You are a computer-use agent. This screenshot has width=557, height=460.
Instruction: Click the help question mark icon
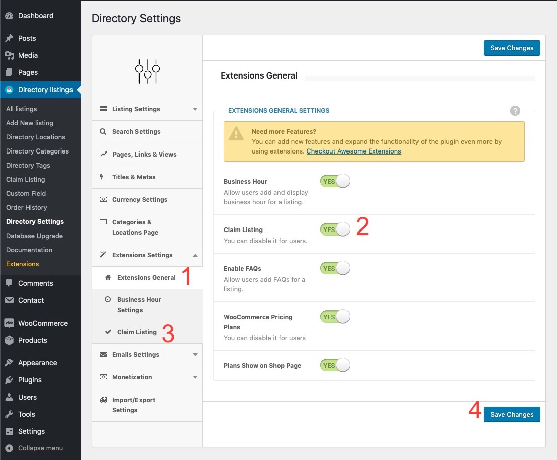[515, 111]
